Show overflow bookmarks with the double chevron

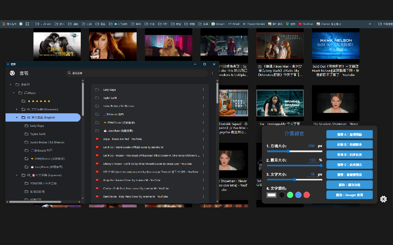370,24
